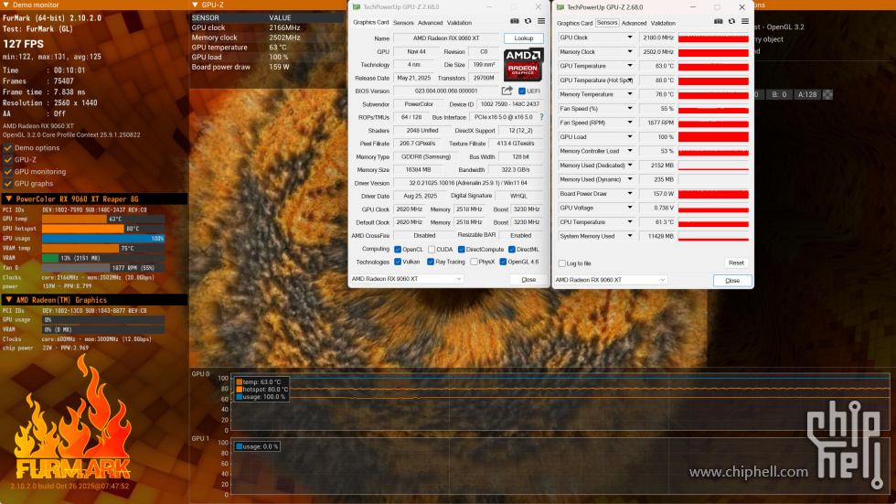Open the GPU selector dropdown in Sensors window
Screen dimensions: 896x504
tap(662, 280)
